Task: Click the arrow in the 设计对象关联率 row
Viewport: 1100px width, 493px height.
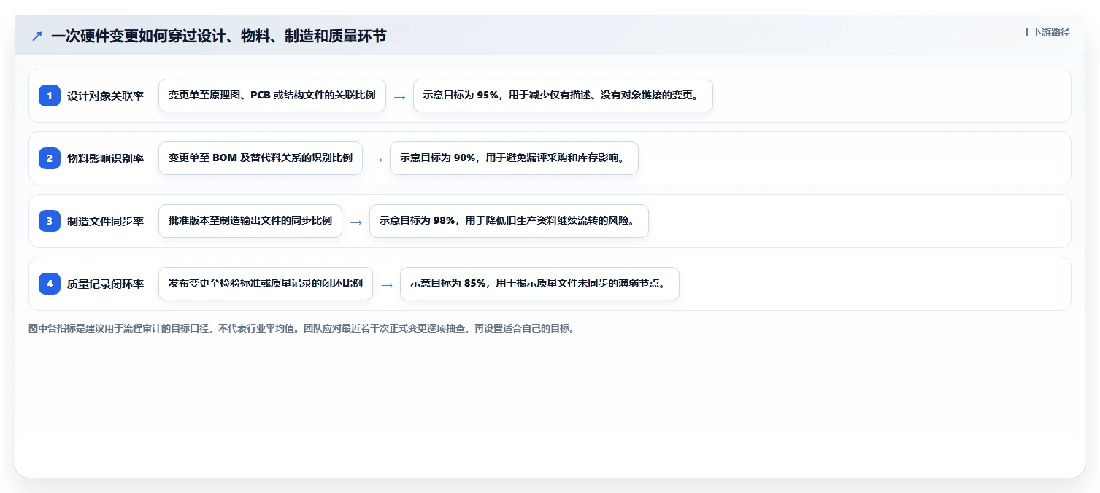Action: (399, 96)
